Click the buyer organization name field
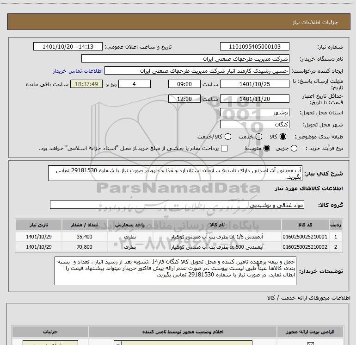This screenshot has height=345, width=356. pos(185,58)
